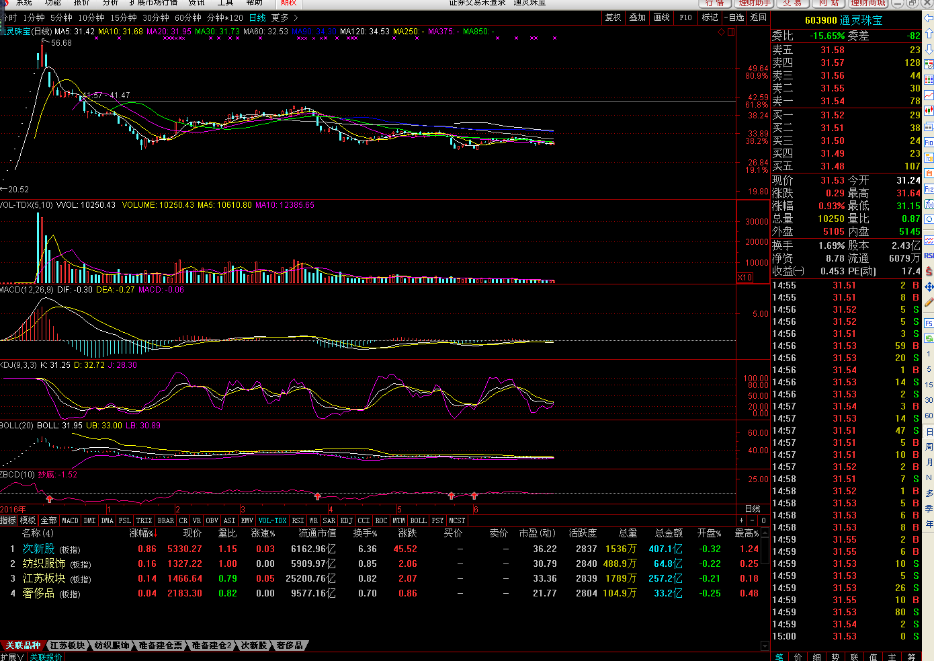Click the plus zoom button beside indicator tabs
This screenshot has width=934, height=661.
(742, 520)
